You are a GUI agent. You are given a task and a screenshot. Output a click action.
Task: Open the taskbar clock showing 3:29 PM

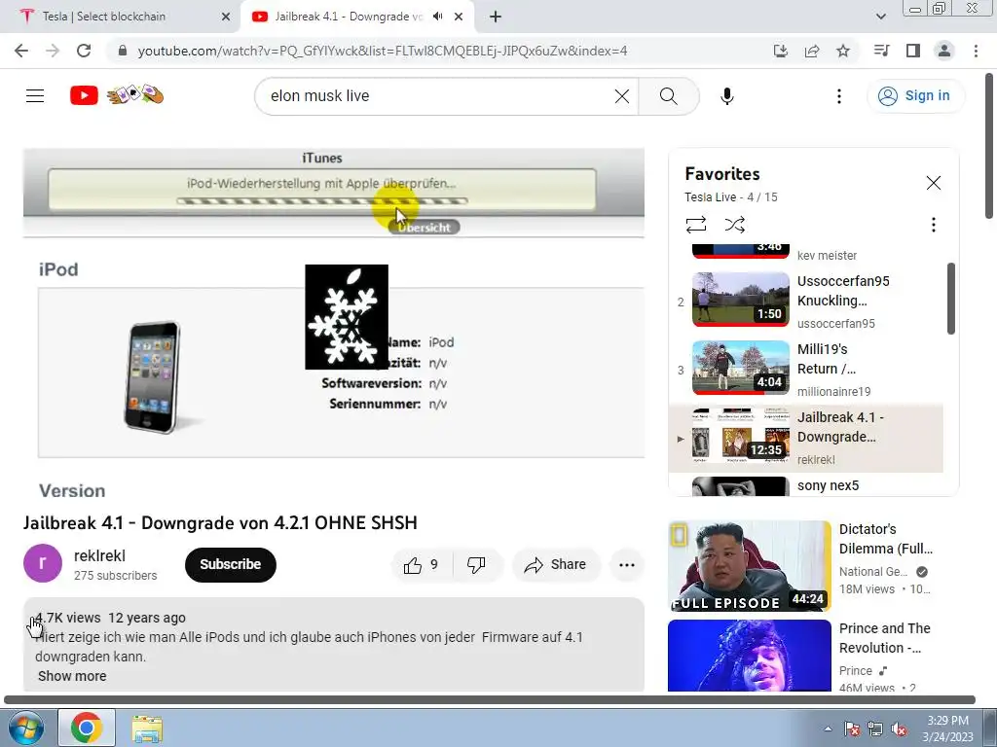(948, 729)
